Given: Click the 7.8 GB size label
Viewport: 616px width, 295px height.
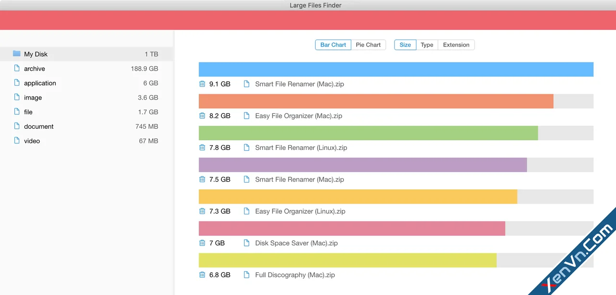Looking at the screenshot, I should pyautogui.click(x=220, y=147).
